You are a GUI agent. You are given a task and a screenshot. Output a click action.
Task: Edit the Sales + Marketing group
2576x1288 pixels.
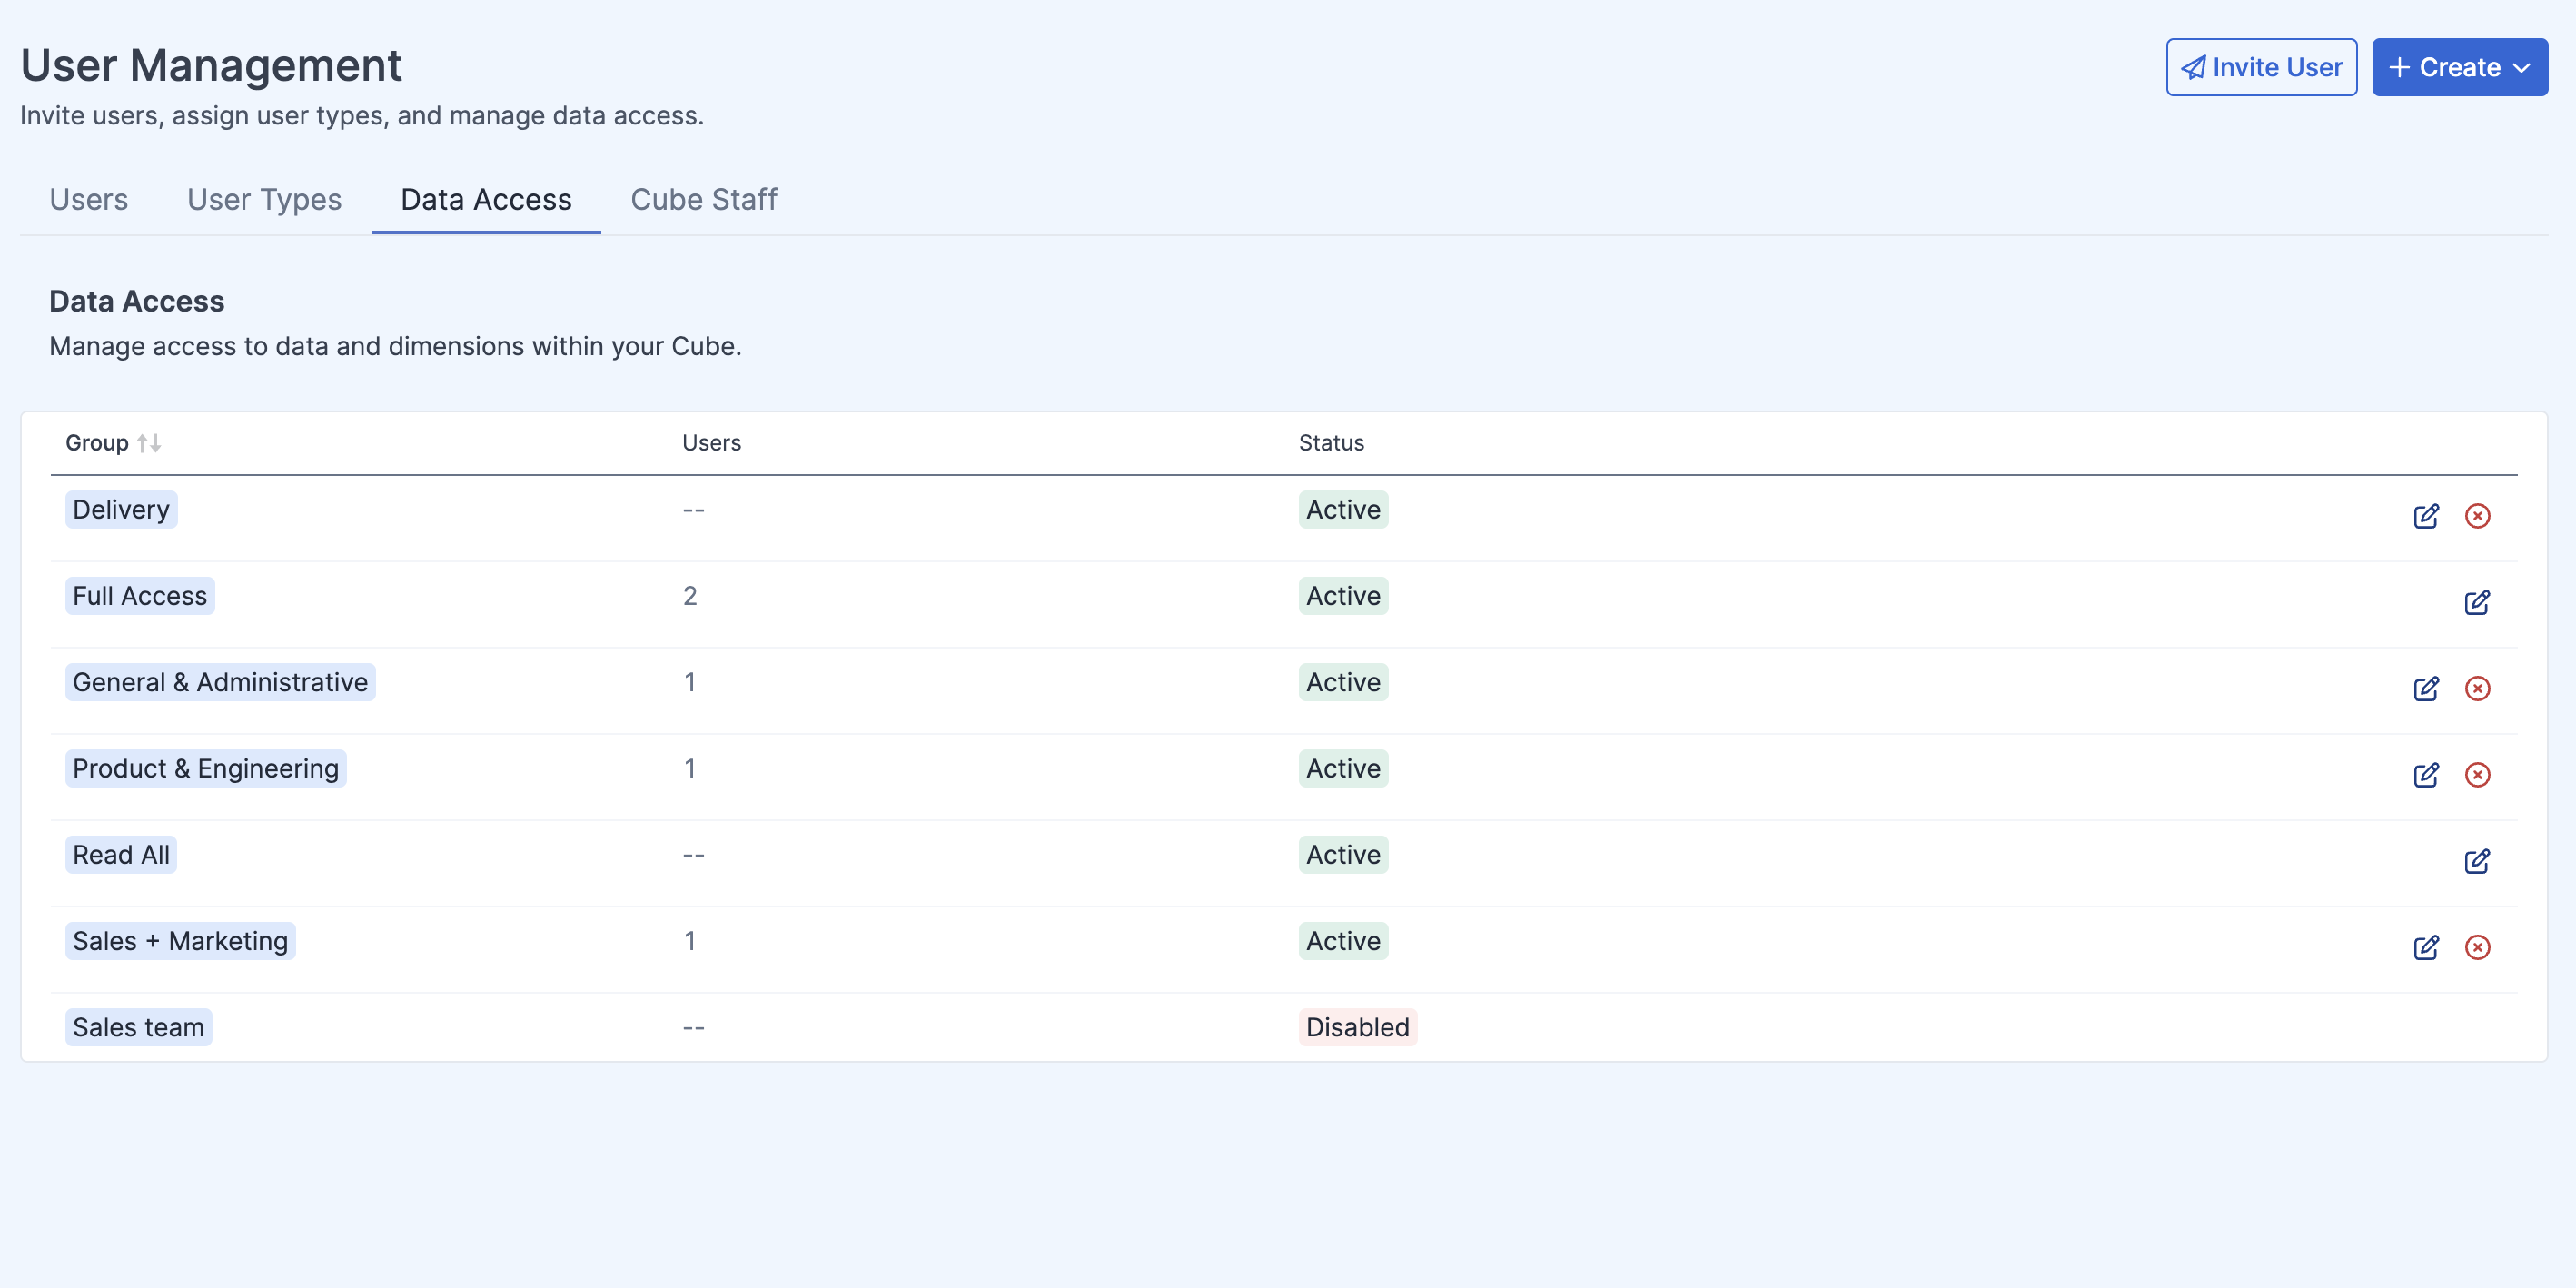coord(2425,947)
